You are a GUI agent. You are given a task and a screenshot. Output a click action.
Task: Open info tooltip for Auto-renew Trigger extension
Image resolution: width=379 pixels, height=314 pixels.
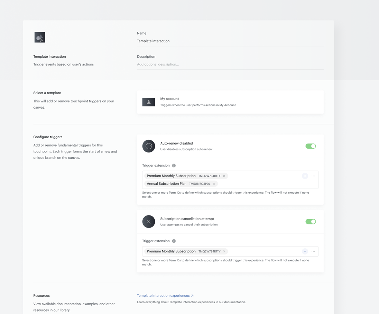(x=174, y=166)
